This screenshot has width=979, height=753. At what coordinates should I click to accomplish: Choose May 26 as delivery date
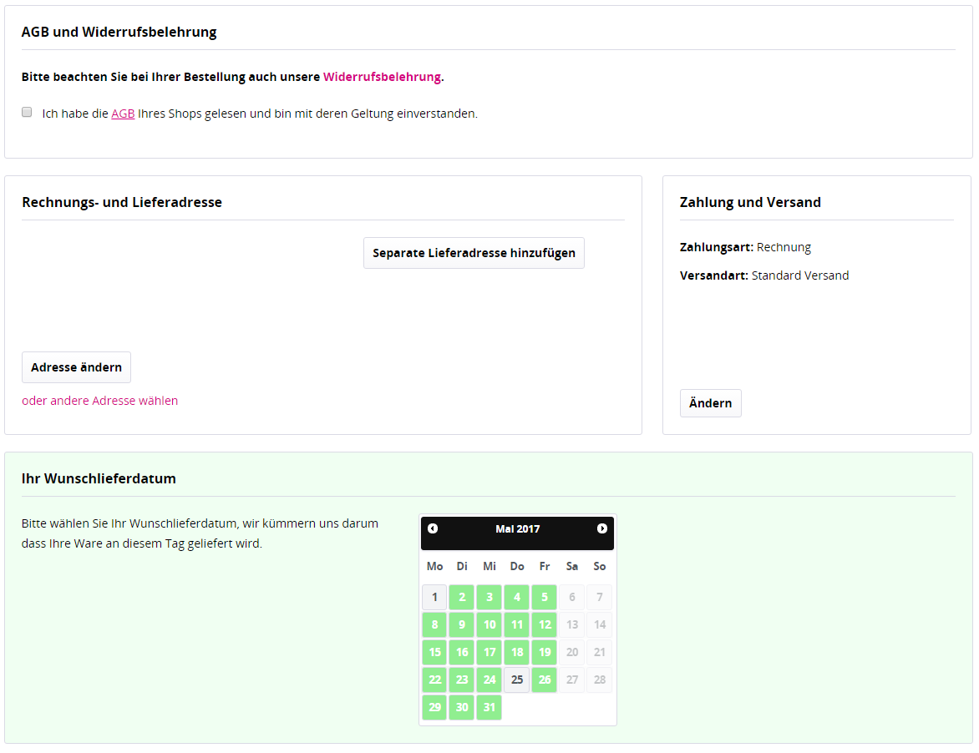click(x=545, y=680)
